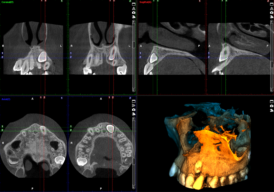Take a snapshot of the 3D rendering

[x=271, y=106]
